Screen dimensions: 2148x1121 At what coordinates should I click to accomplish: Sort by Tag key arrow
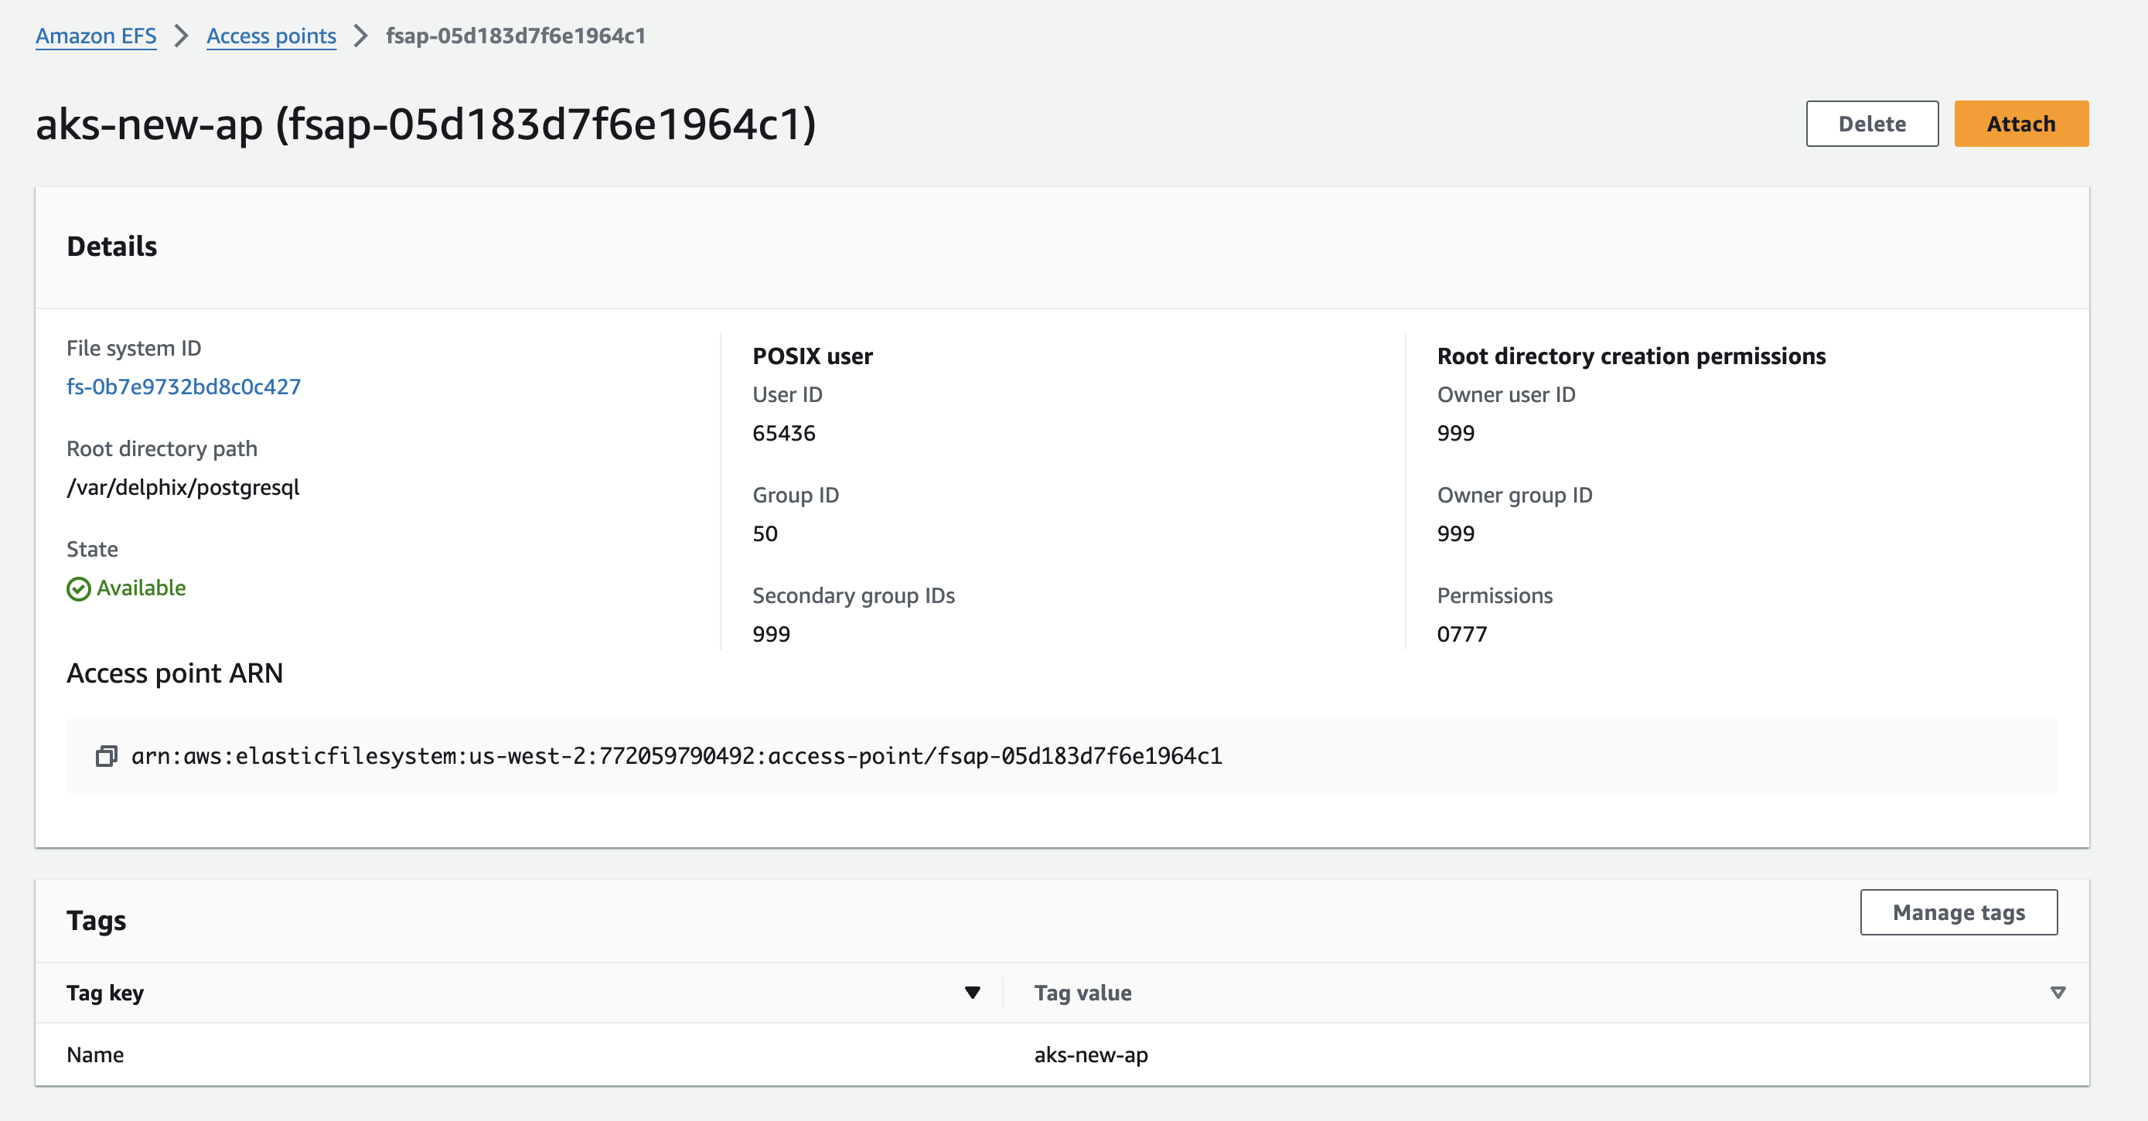pyautogui.click(x=972, y=993)
